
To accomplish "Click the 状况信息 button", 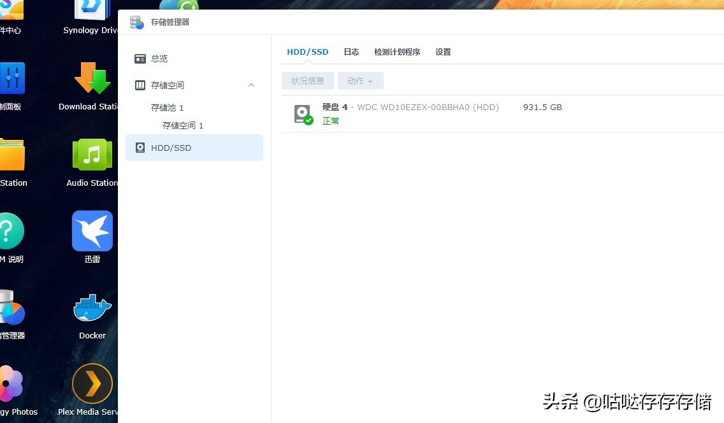I will point(307,81).
